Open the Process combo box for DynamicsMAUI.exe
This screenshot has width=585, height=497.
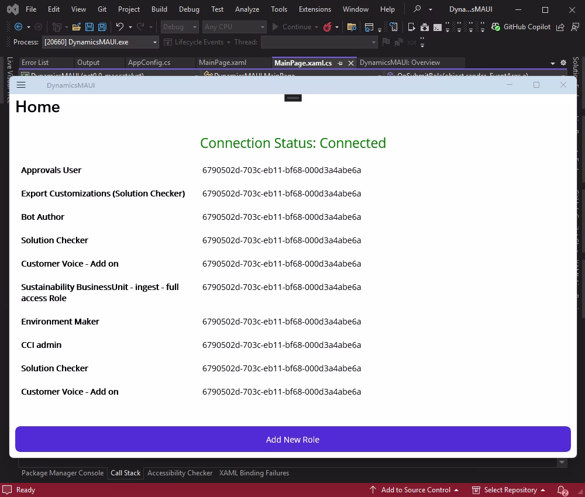click(101, 42)
